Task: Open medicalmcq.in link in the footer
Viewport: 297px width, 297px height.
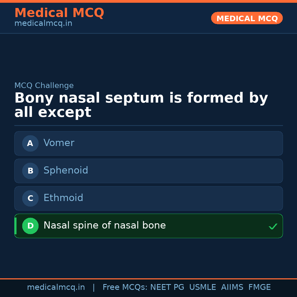Action: (x=56, y=287)
